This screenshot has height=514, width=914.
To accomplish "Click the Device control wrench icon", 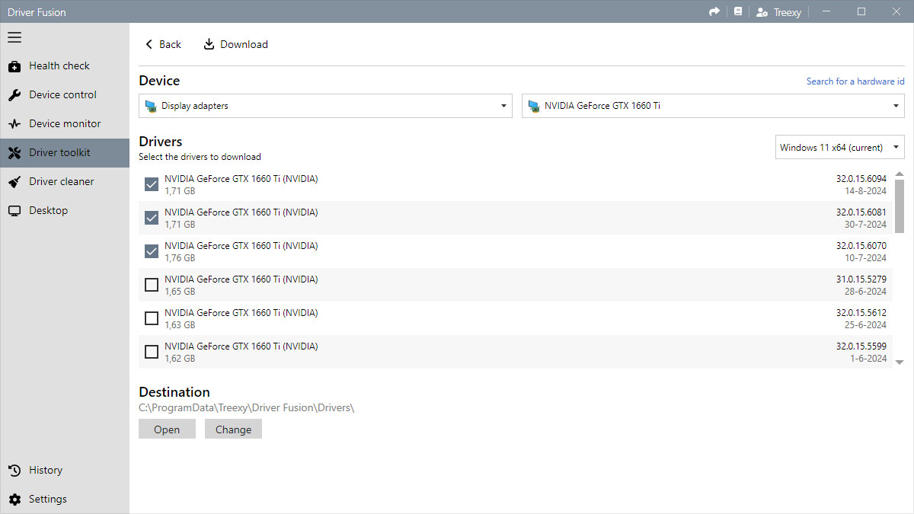I will pyautogui.click(x=14, y=95).
